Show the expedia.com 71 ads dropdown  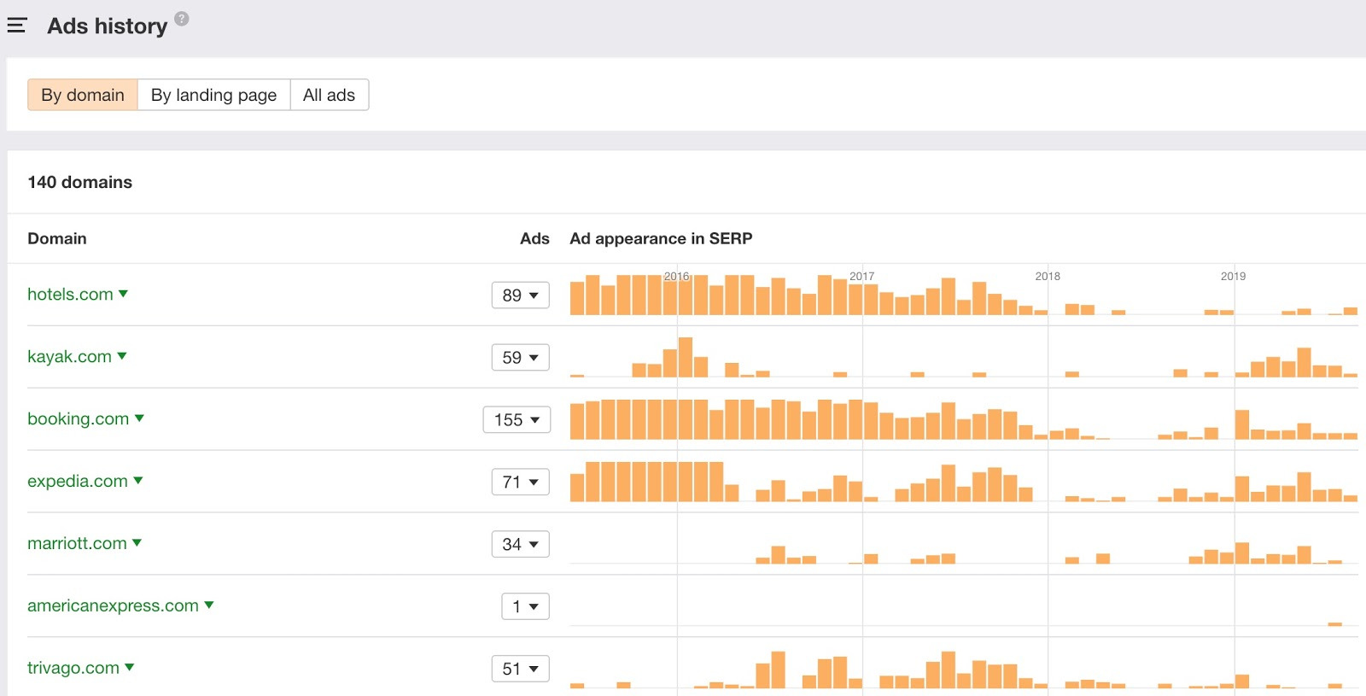click(x=520, y=483)
